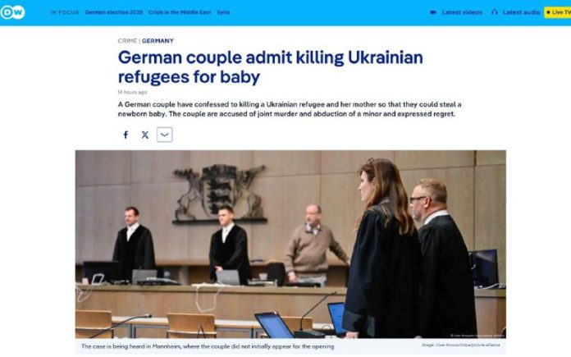Open the DW logo homepage link
The height and width of the screenshot is (357, 571).
pyautogui.click(x=12, y=12)
